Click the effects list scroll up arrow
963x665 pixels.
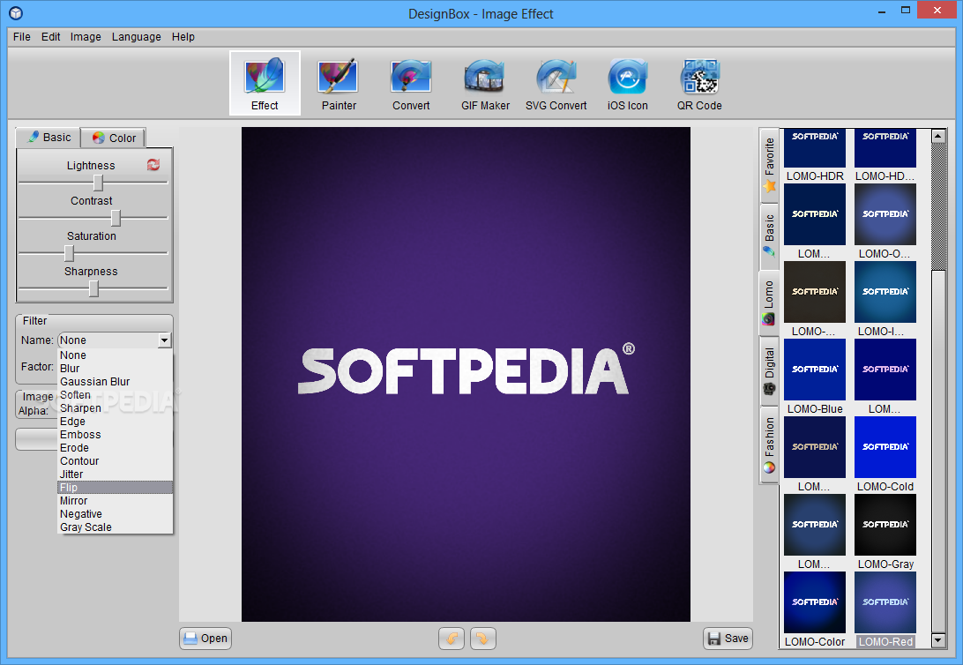click(937, 137)
